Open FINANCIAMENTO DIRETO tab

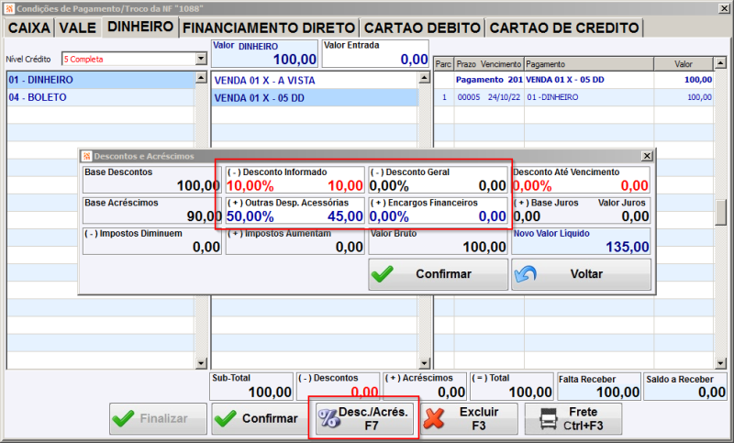coord(269,28)
